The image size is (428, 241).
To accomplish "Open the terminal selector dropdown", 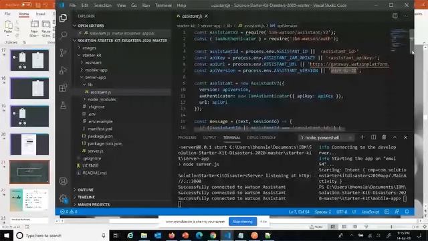I will point(326,137).
